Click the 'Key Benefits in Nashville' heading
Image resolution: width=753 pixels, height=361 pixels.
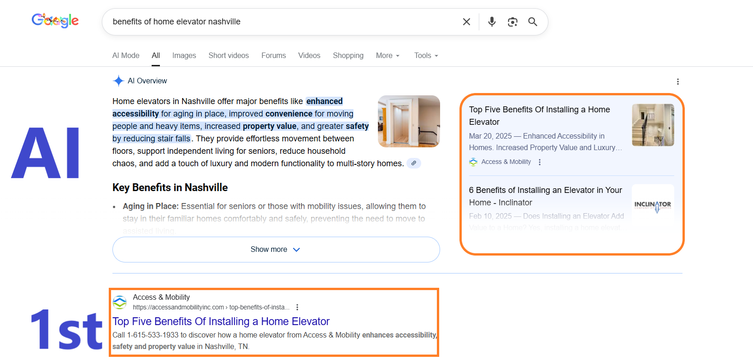point(170,187)
